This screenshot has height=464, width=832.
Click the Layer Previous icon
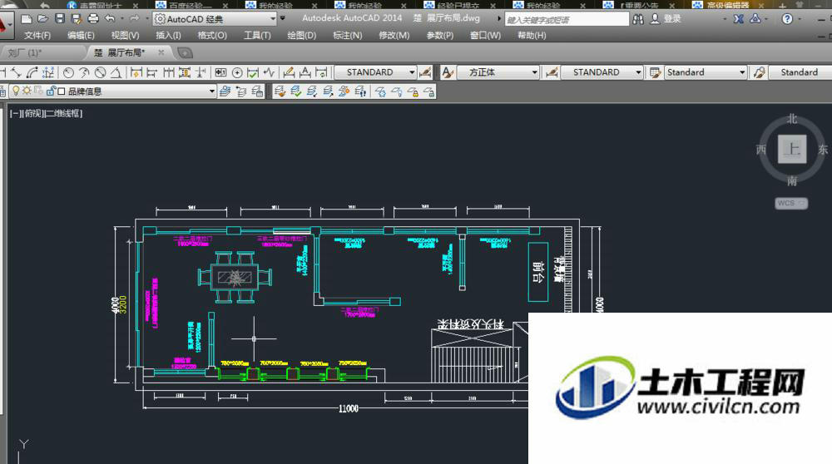[x=241, y=91]
